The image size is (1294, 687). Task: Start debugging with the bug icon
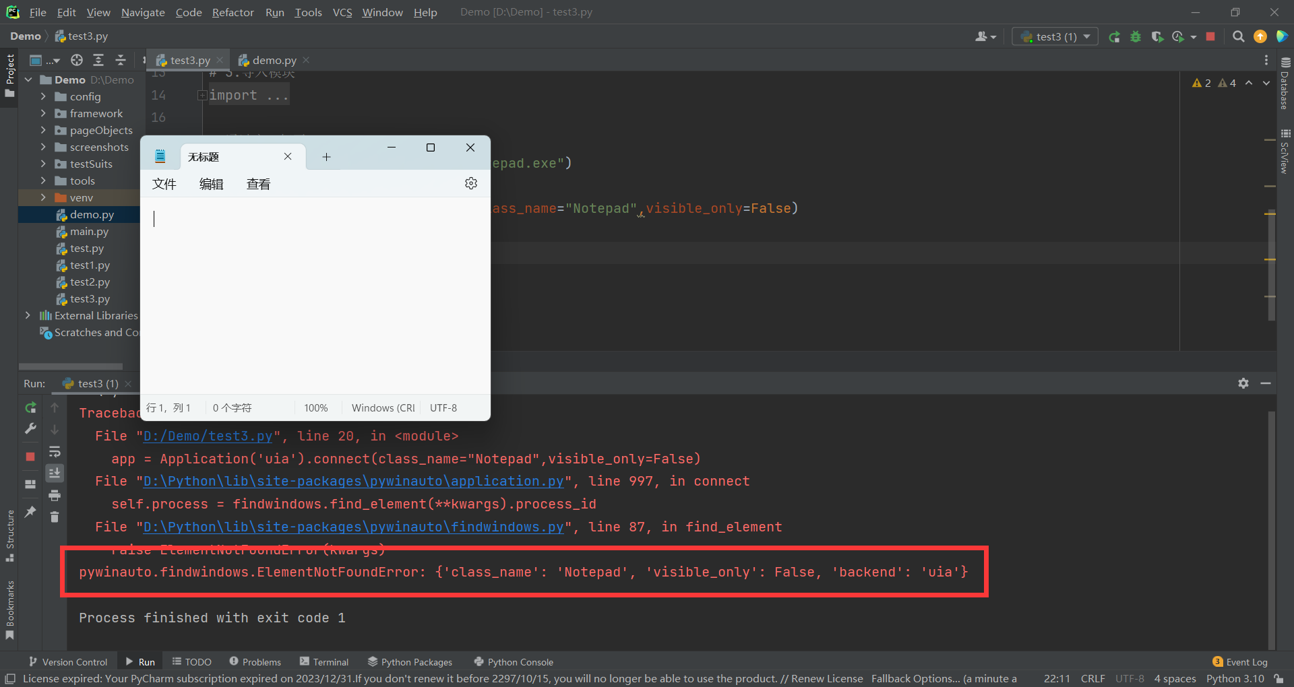coord(1136,37)
